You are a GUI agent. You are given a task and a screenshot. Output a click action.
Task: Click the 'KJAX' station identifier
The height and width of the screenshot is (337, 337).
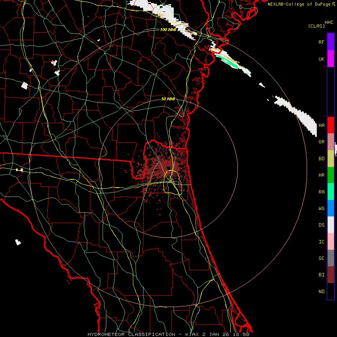(x=192, y=334)
